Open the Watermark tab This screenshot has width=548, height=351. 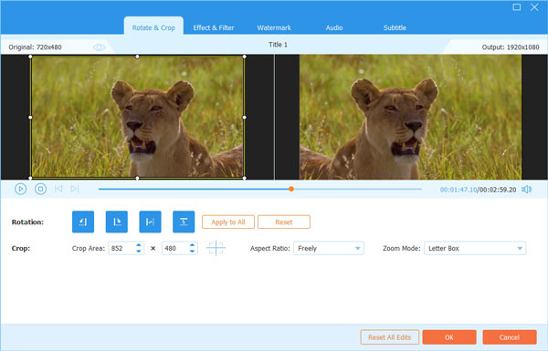274,27
